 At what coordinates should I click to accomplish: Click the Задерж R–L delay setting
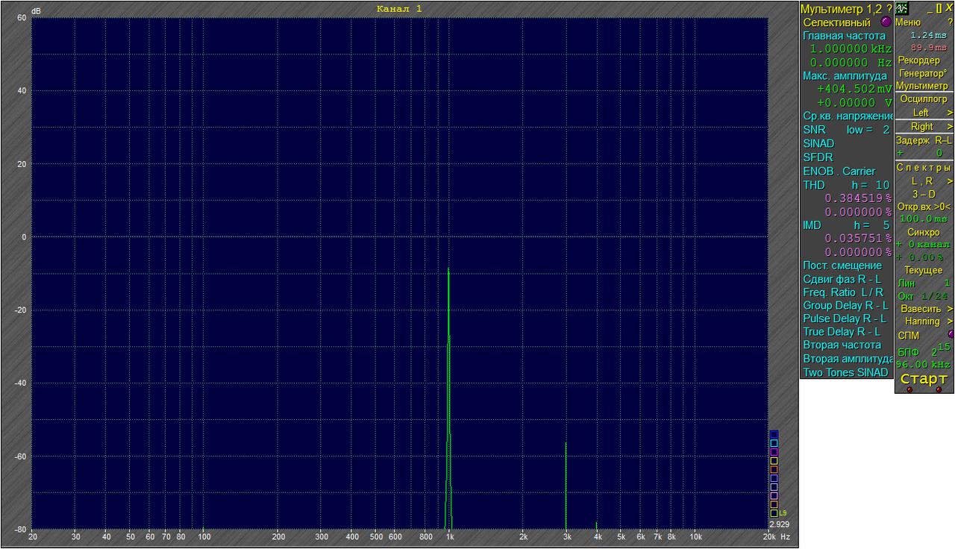[x=924, y=140]
